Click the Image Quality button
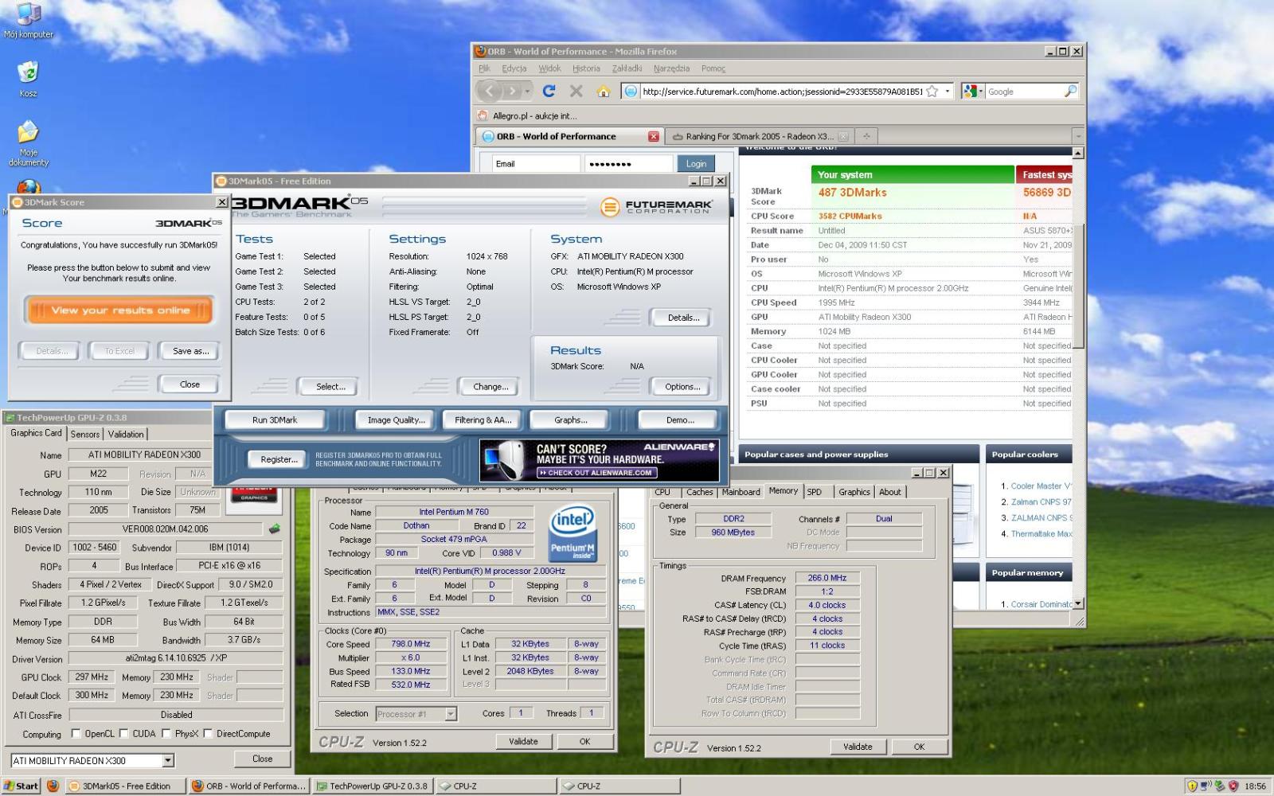The image size is (1274, 796). click(396, 420)
